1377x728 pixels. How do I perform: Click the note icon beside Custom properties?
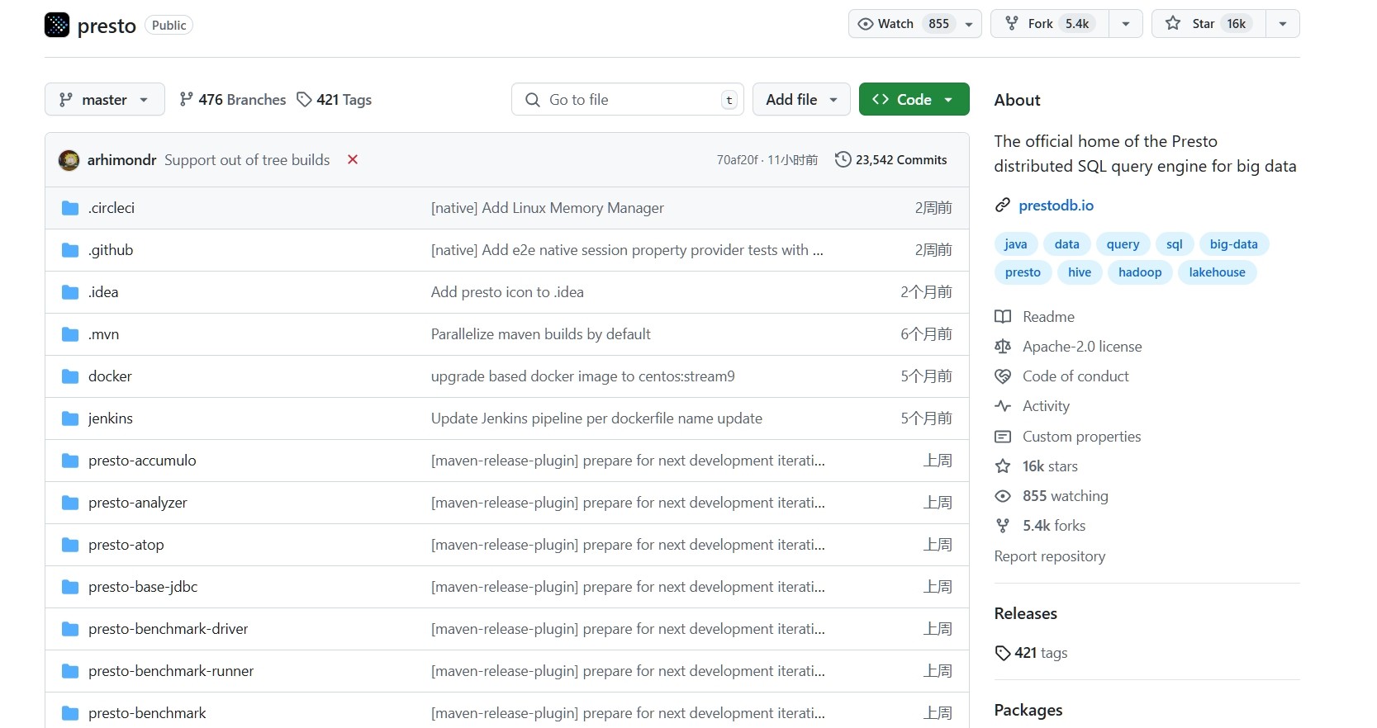pyautogui.click(x=1003, y=437)
